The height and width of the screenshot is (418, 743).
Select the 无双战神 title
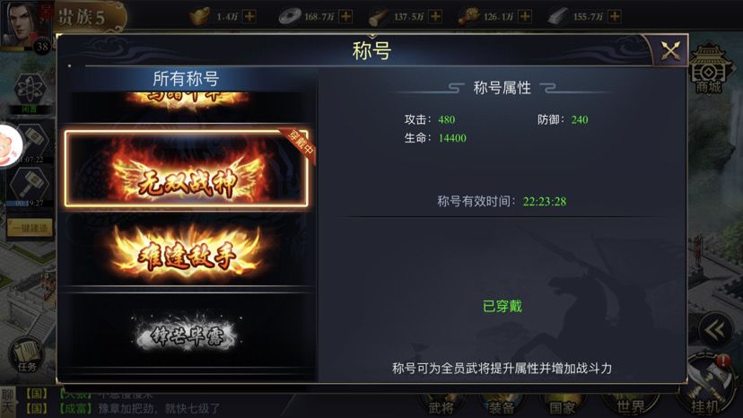coord(187,169)
